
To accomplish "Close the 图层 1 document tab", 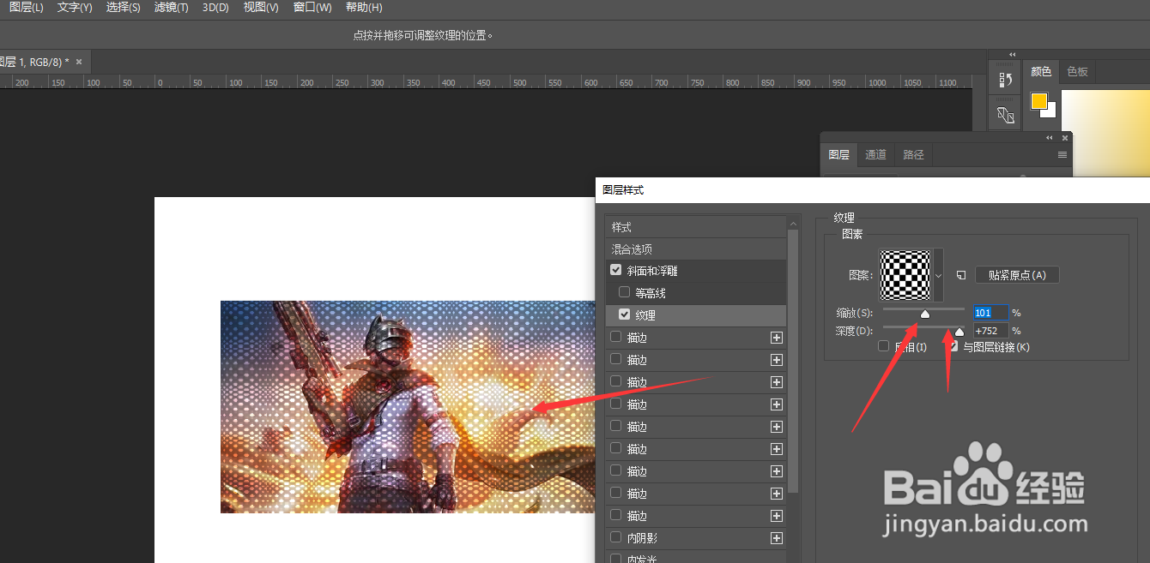I will [x=79, y=62].
